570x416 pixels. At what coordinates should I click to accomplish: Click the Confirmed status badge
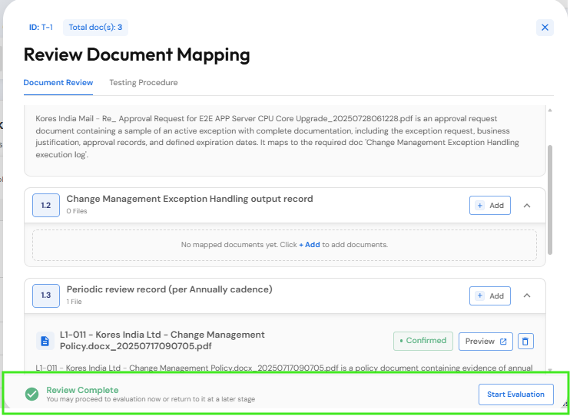click(423, 341)
